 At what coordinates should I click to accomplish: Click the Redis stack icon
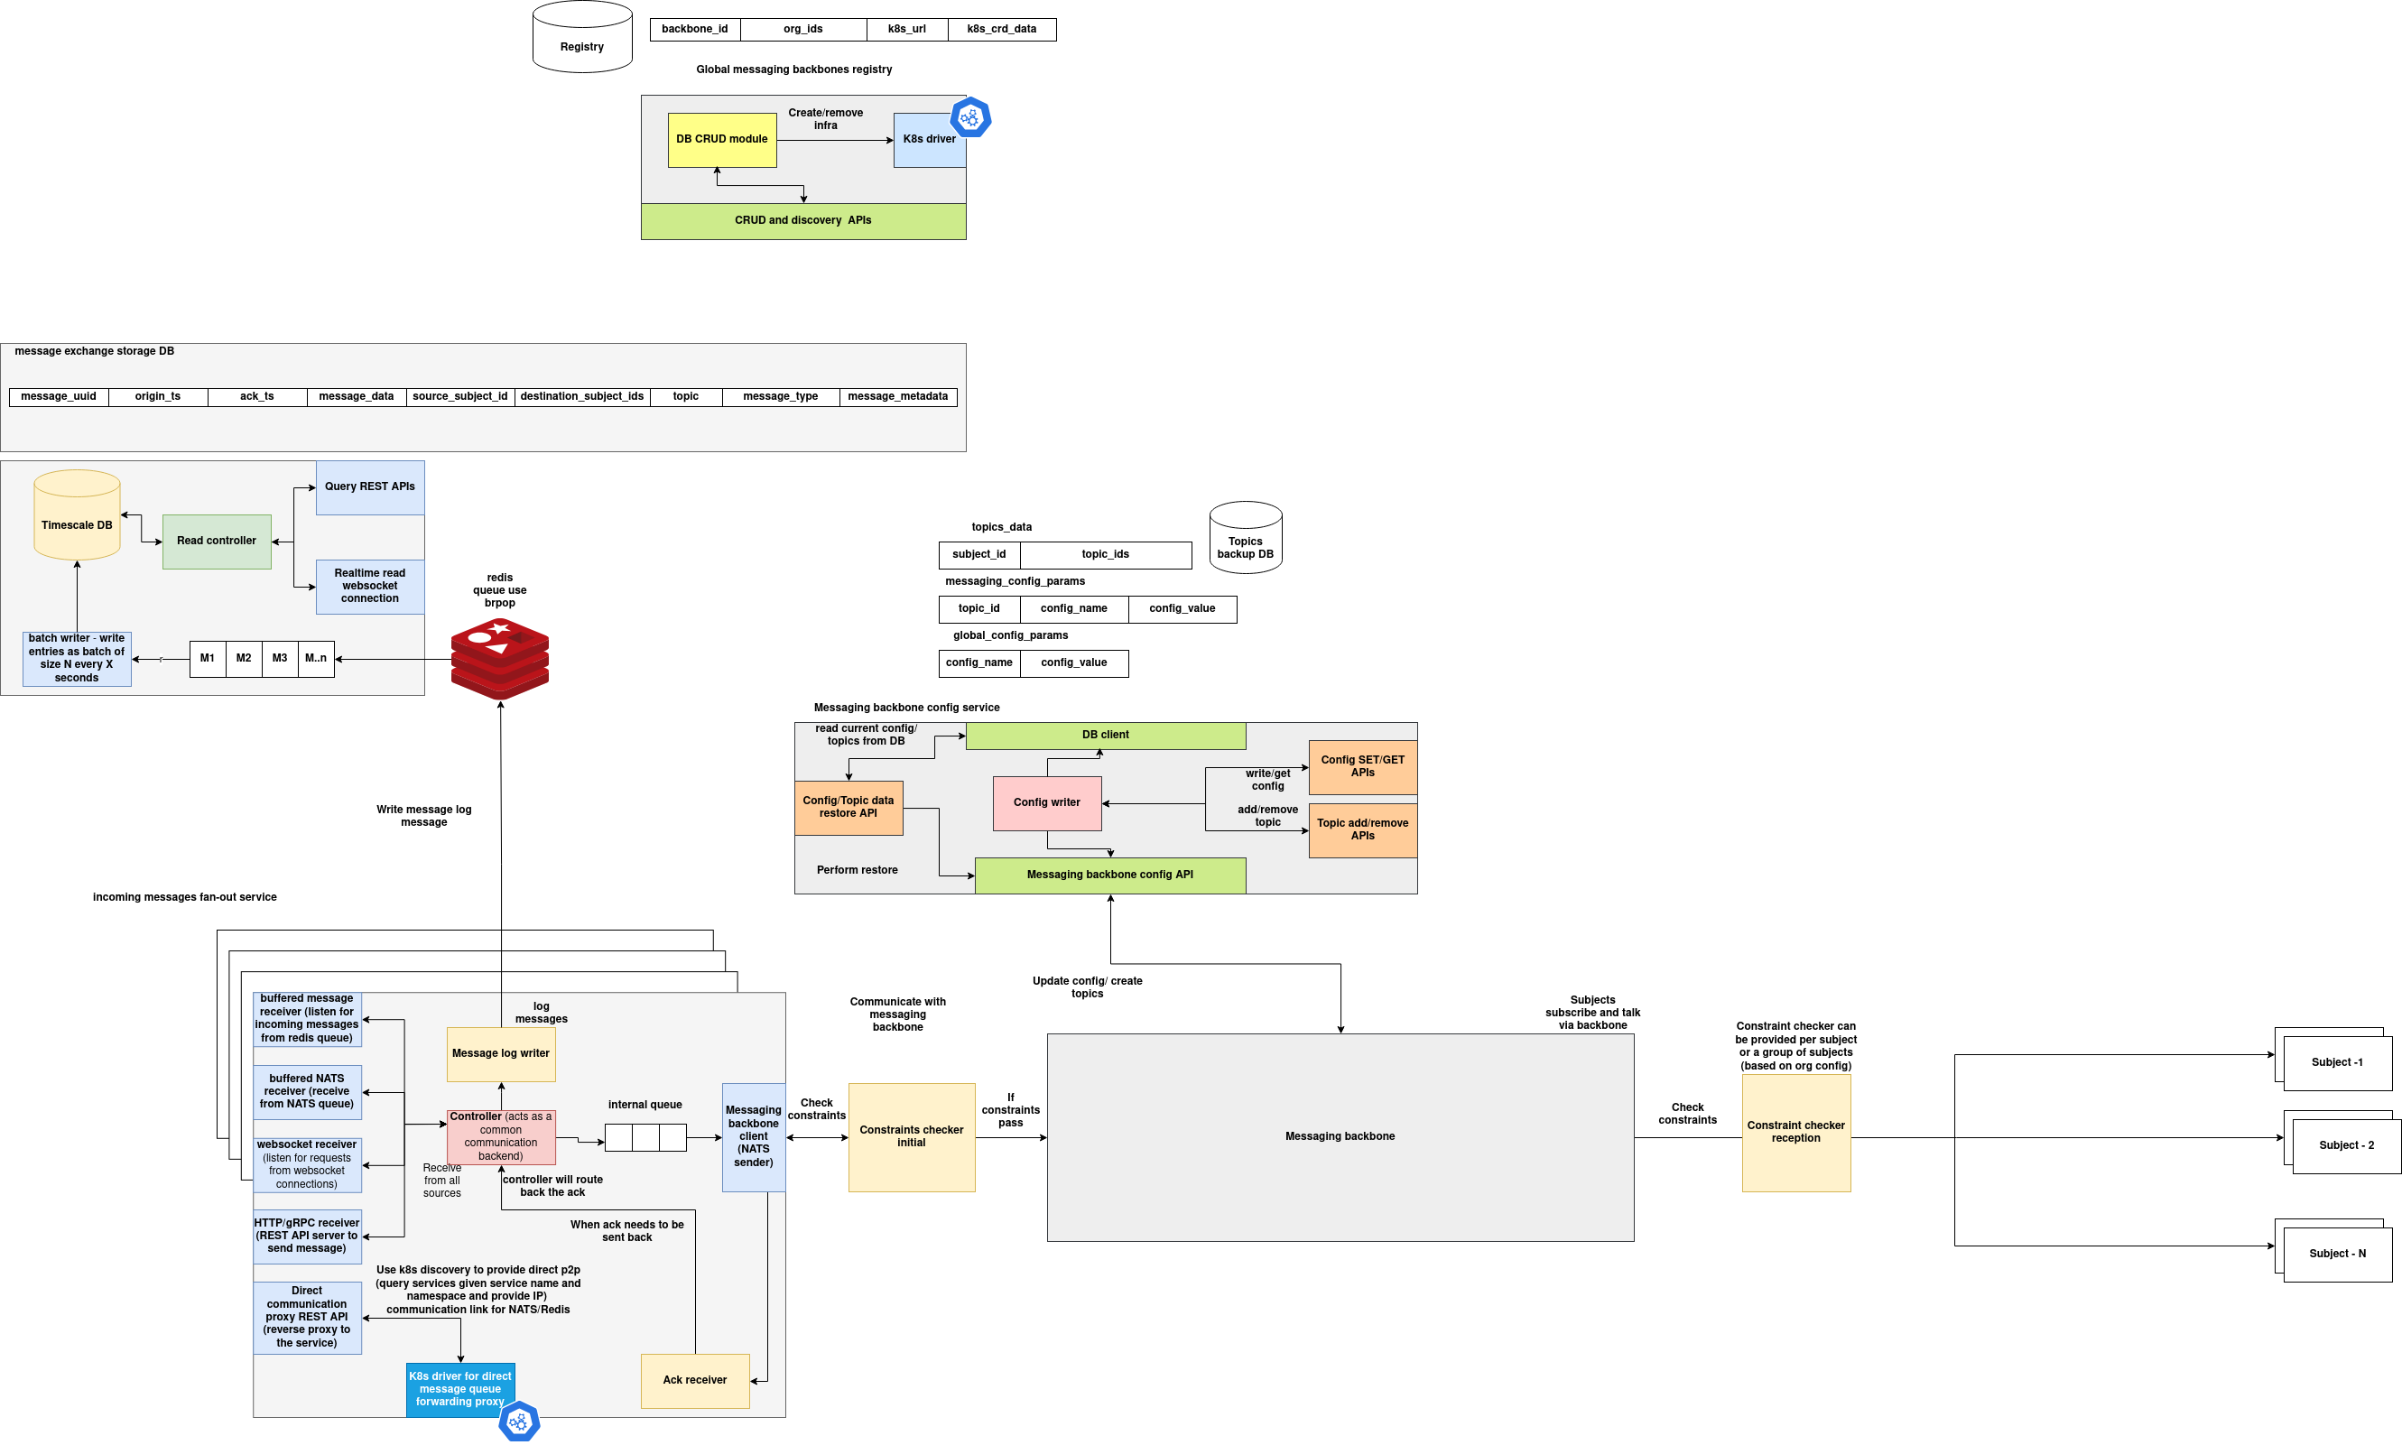(499, 659)
